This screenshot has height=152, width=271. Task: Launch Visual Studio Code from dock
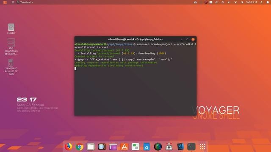pyautogui.click(x=180, y=147)
